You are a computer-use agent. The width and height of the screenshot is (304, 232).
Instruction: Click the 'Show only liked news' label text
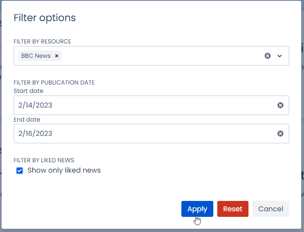[64, 171]
